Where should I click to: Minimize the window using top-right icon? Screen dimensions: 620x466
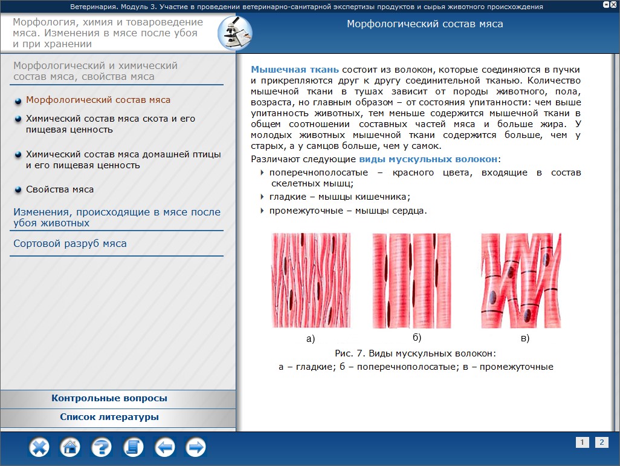point(606,5)
